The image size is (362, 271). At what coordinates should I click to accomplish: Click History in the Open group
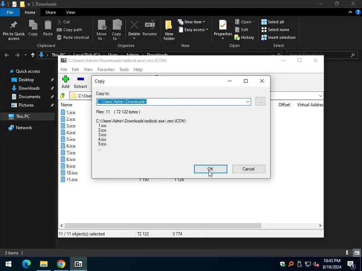(244, 37)
